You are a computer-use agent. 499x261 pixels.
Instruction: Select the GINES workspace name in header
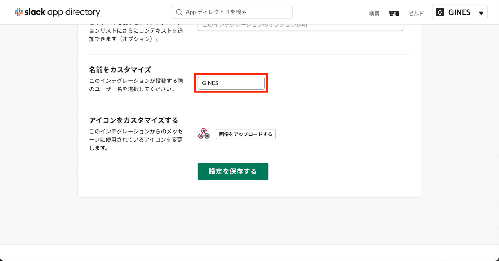[x=459, y=12]
